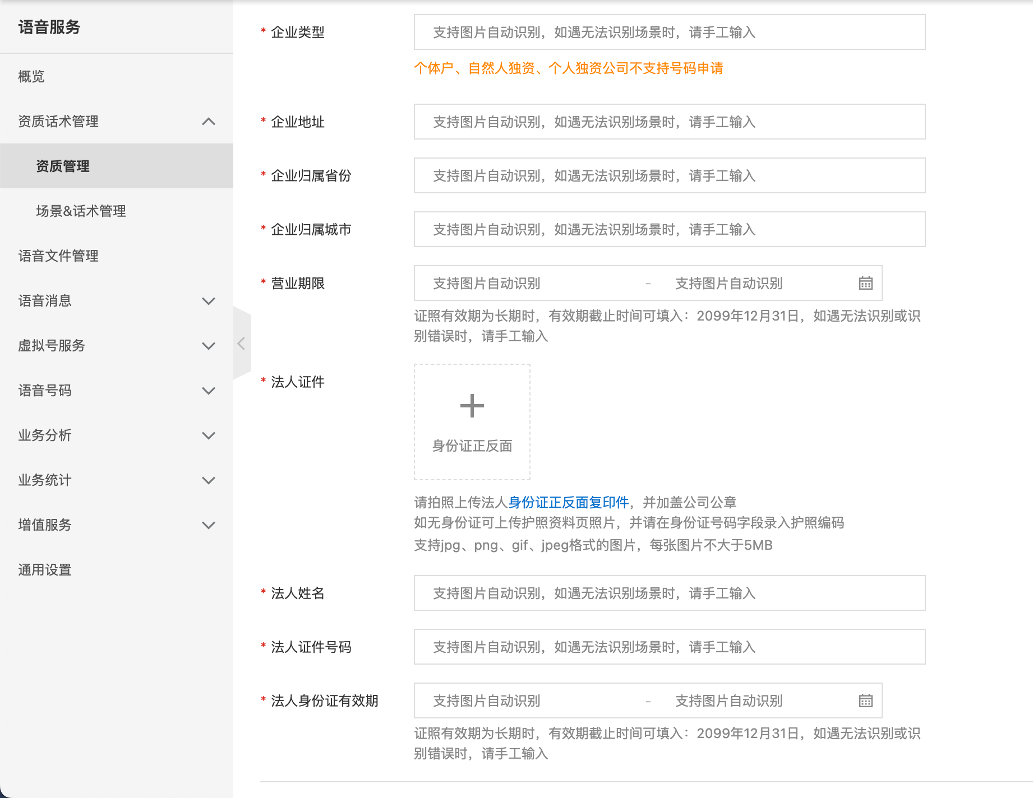Collapse the 资质话术管理 menu group
The image size is (1033, 798).
208,122
